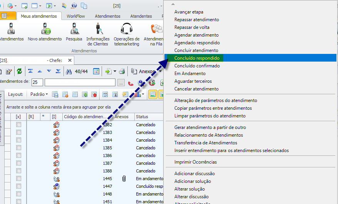338x204 pixels.
Task: Click the lightning bolt grid icon
Action: (125, 94)
